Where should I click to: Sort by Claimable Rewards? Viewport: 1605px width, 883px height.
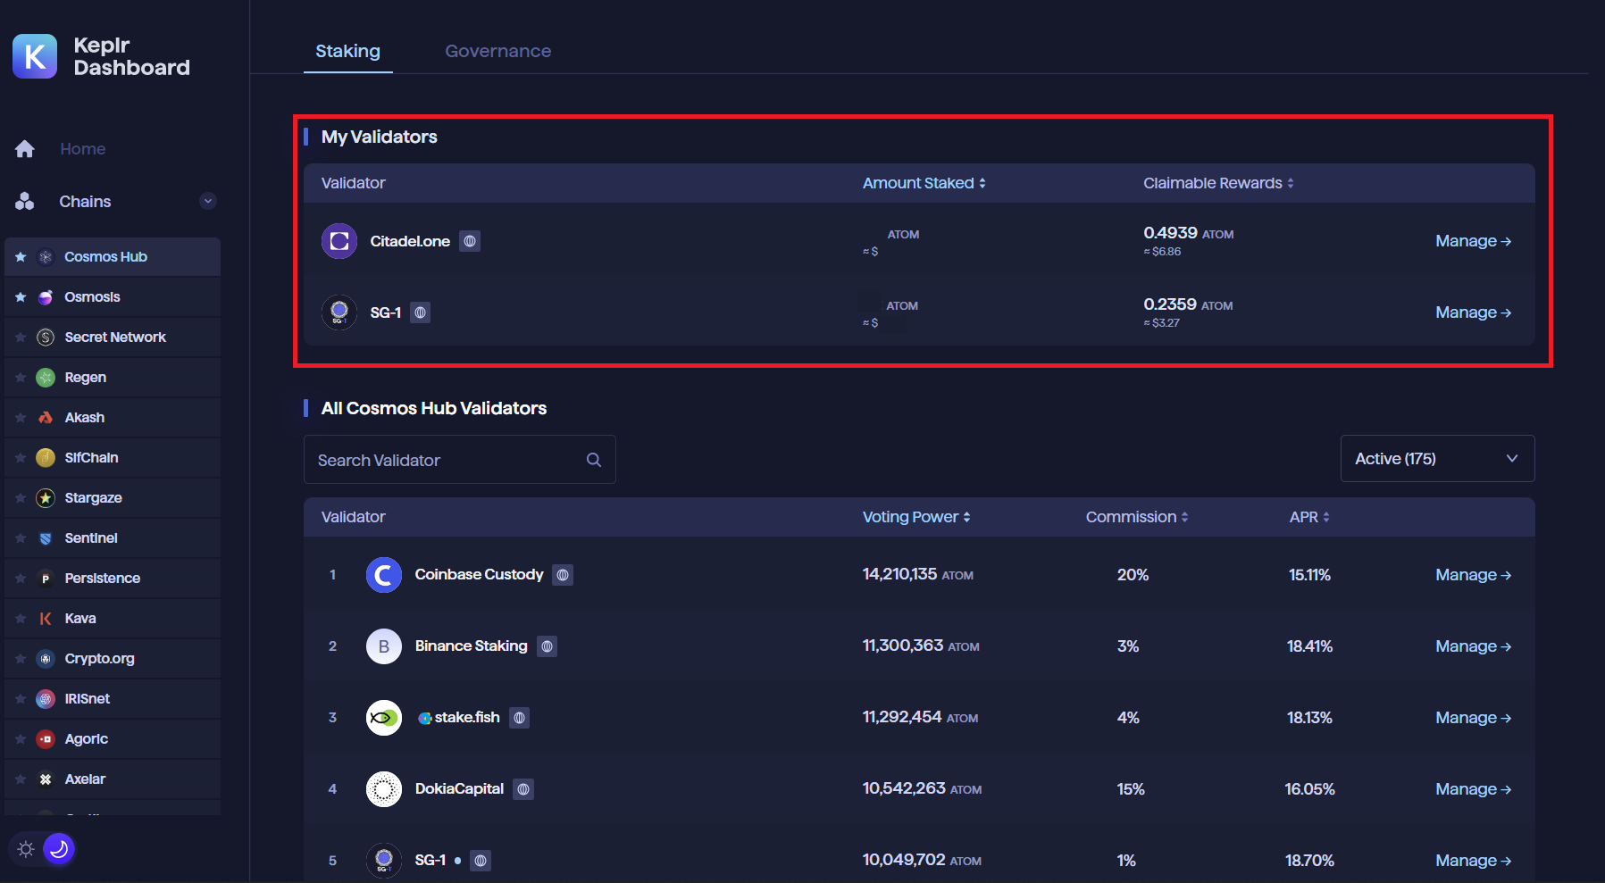point(1218,183)
